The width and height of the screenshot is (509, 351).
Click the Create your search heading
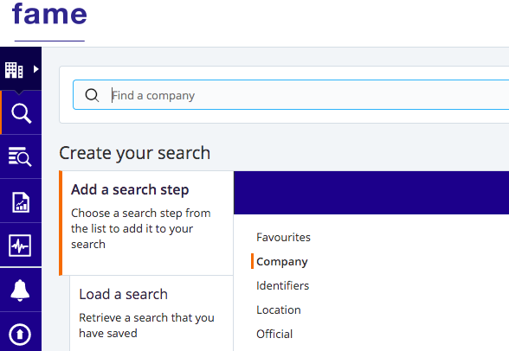coord(134,153)
